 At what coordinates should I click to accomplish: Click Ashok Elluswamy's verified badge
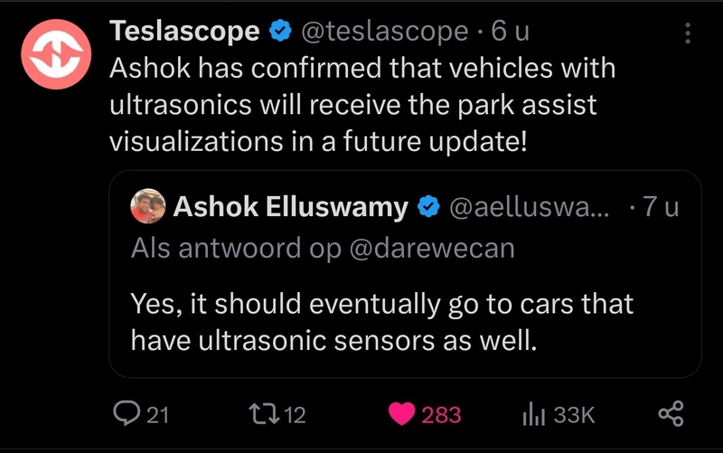(x=428, y=206)
